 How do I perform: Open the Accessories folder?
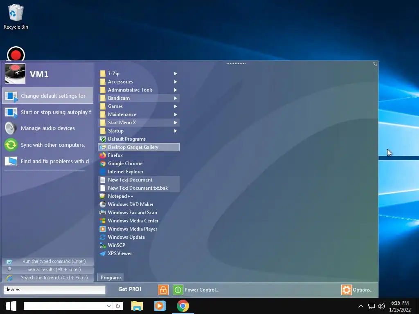click(x=138, y=82)
